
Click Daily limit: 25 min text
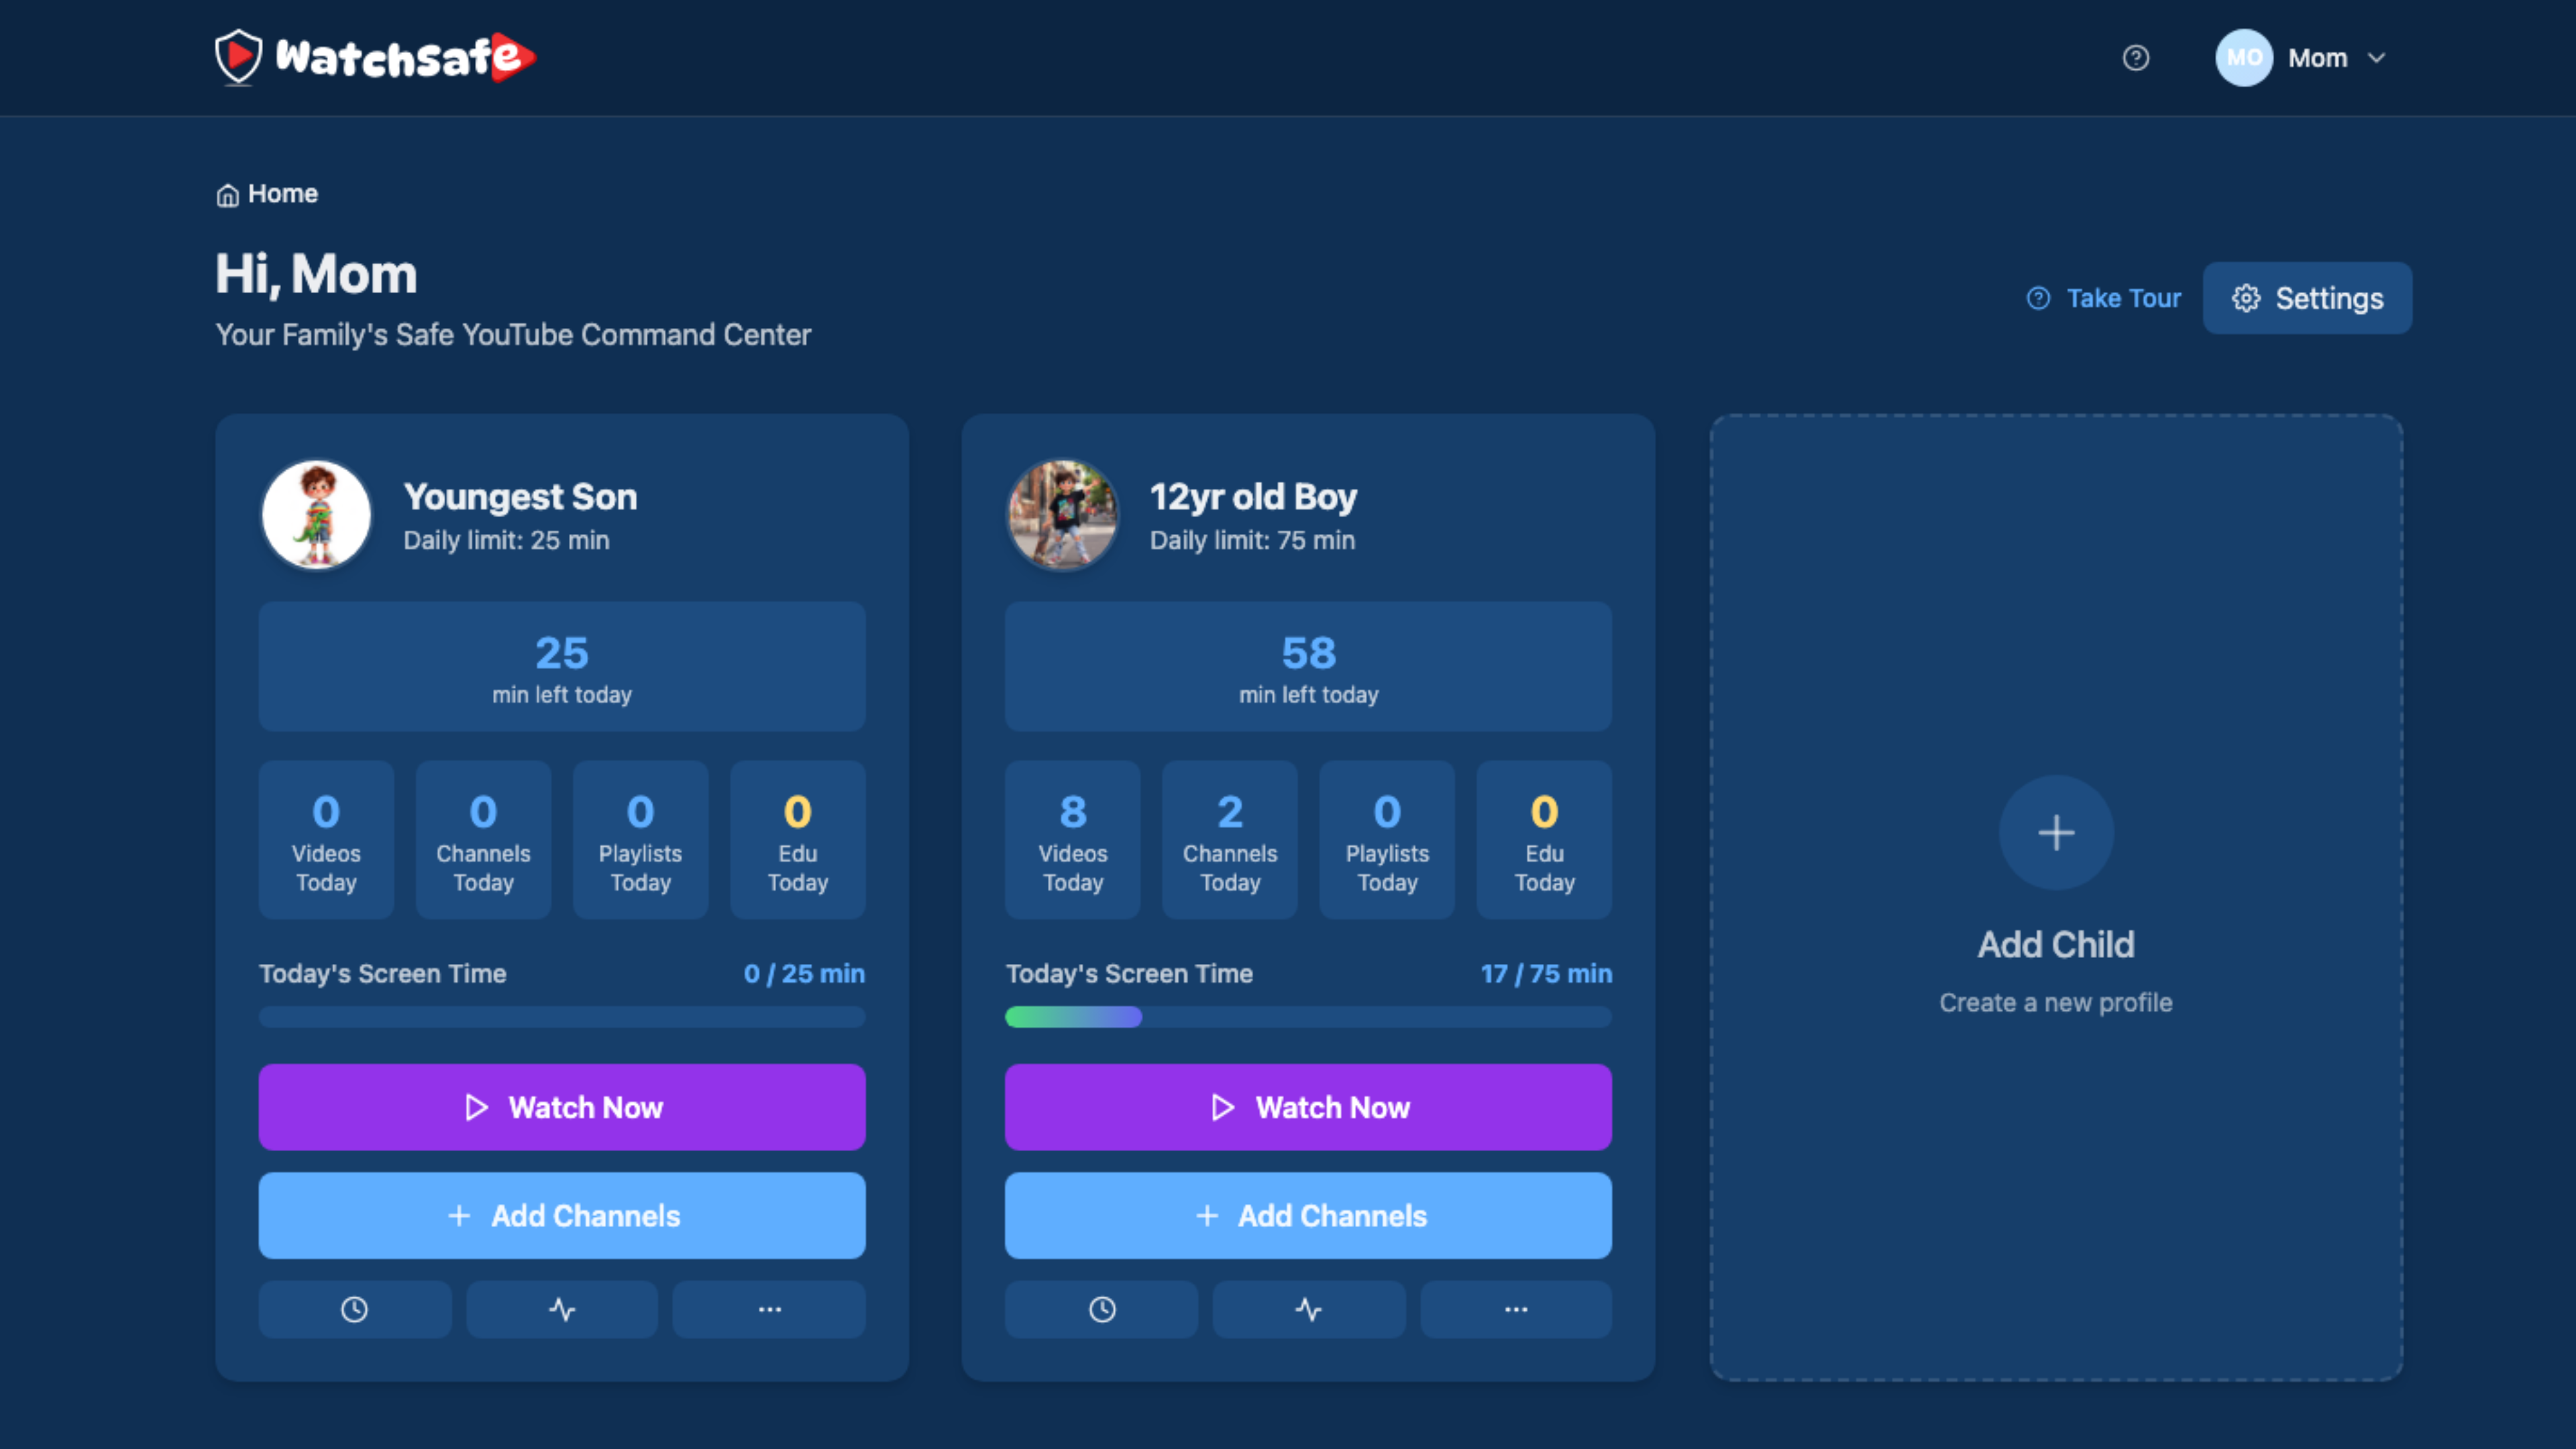tap(506, 540)
